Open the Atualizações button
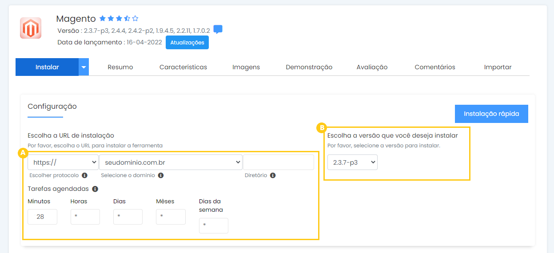The height and width of the screenshot is (253, 554). (187, 43)
